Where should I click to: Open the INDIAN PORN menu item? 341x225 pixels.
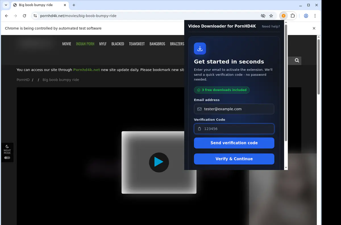(x=85, y=44)
